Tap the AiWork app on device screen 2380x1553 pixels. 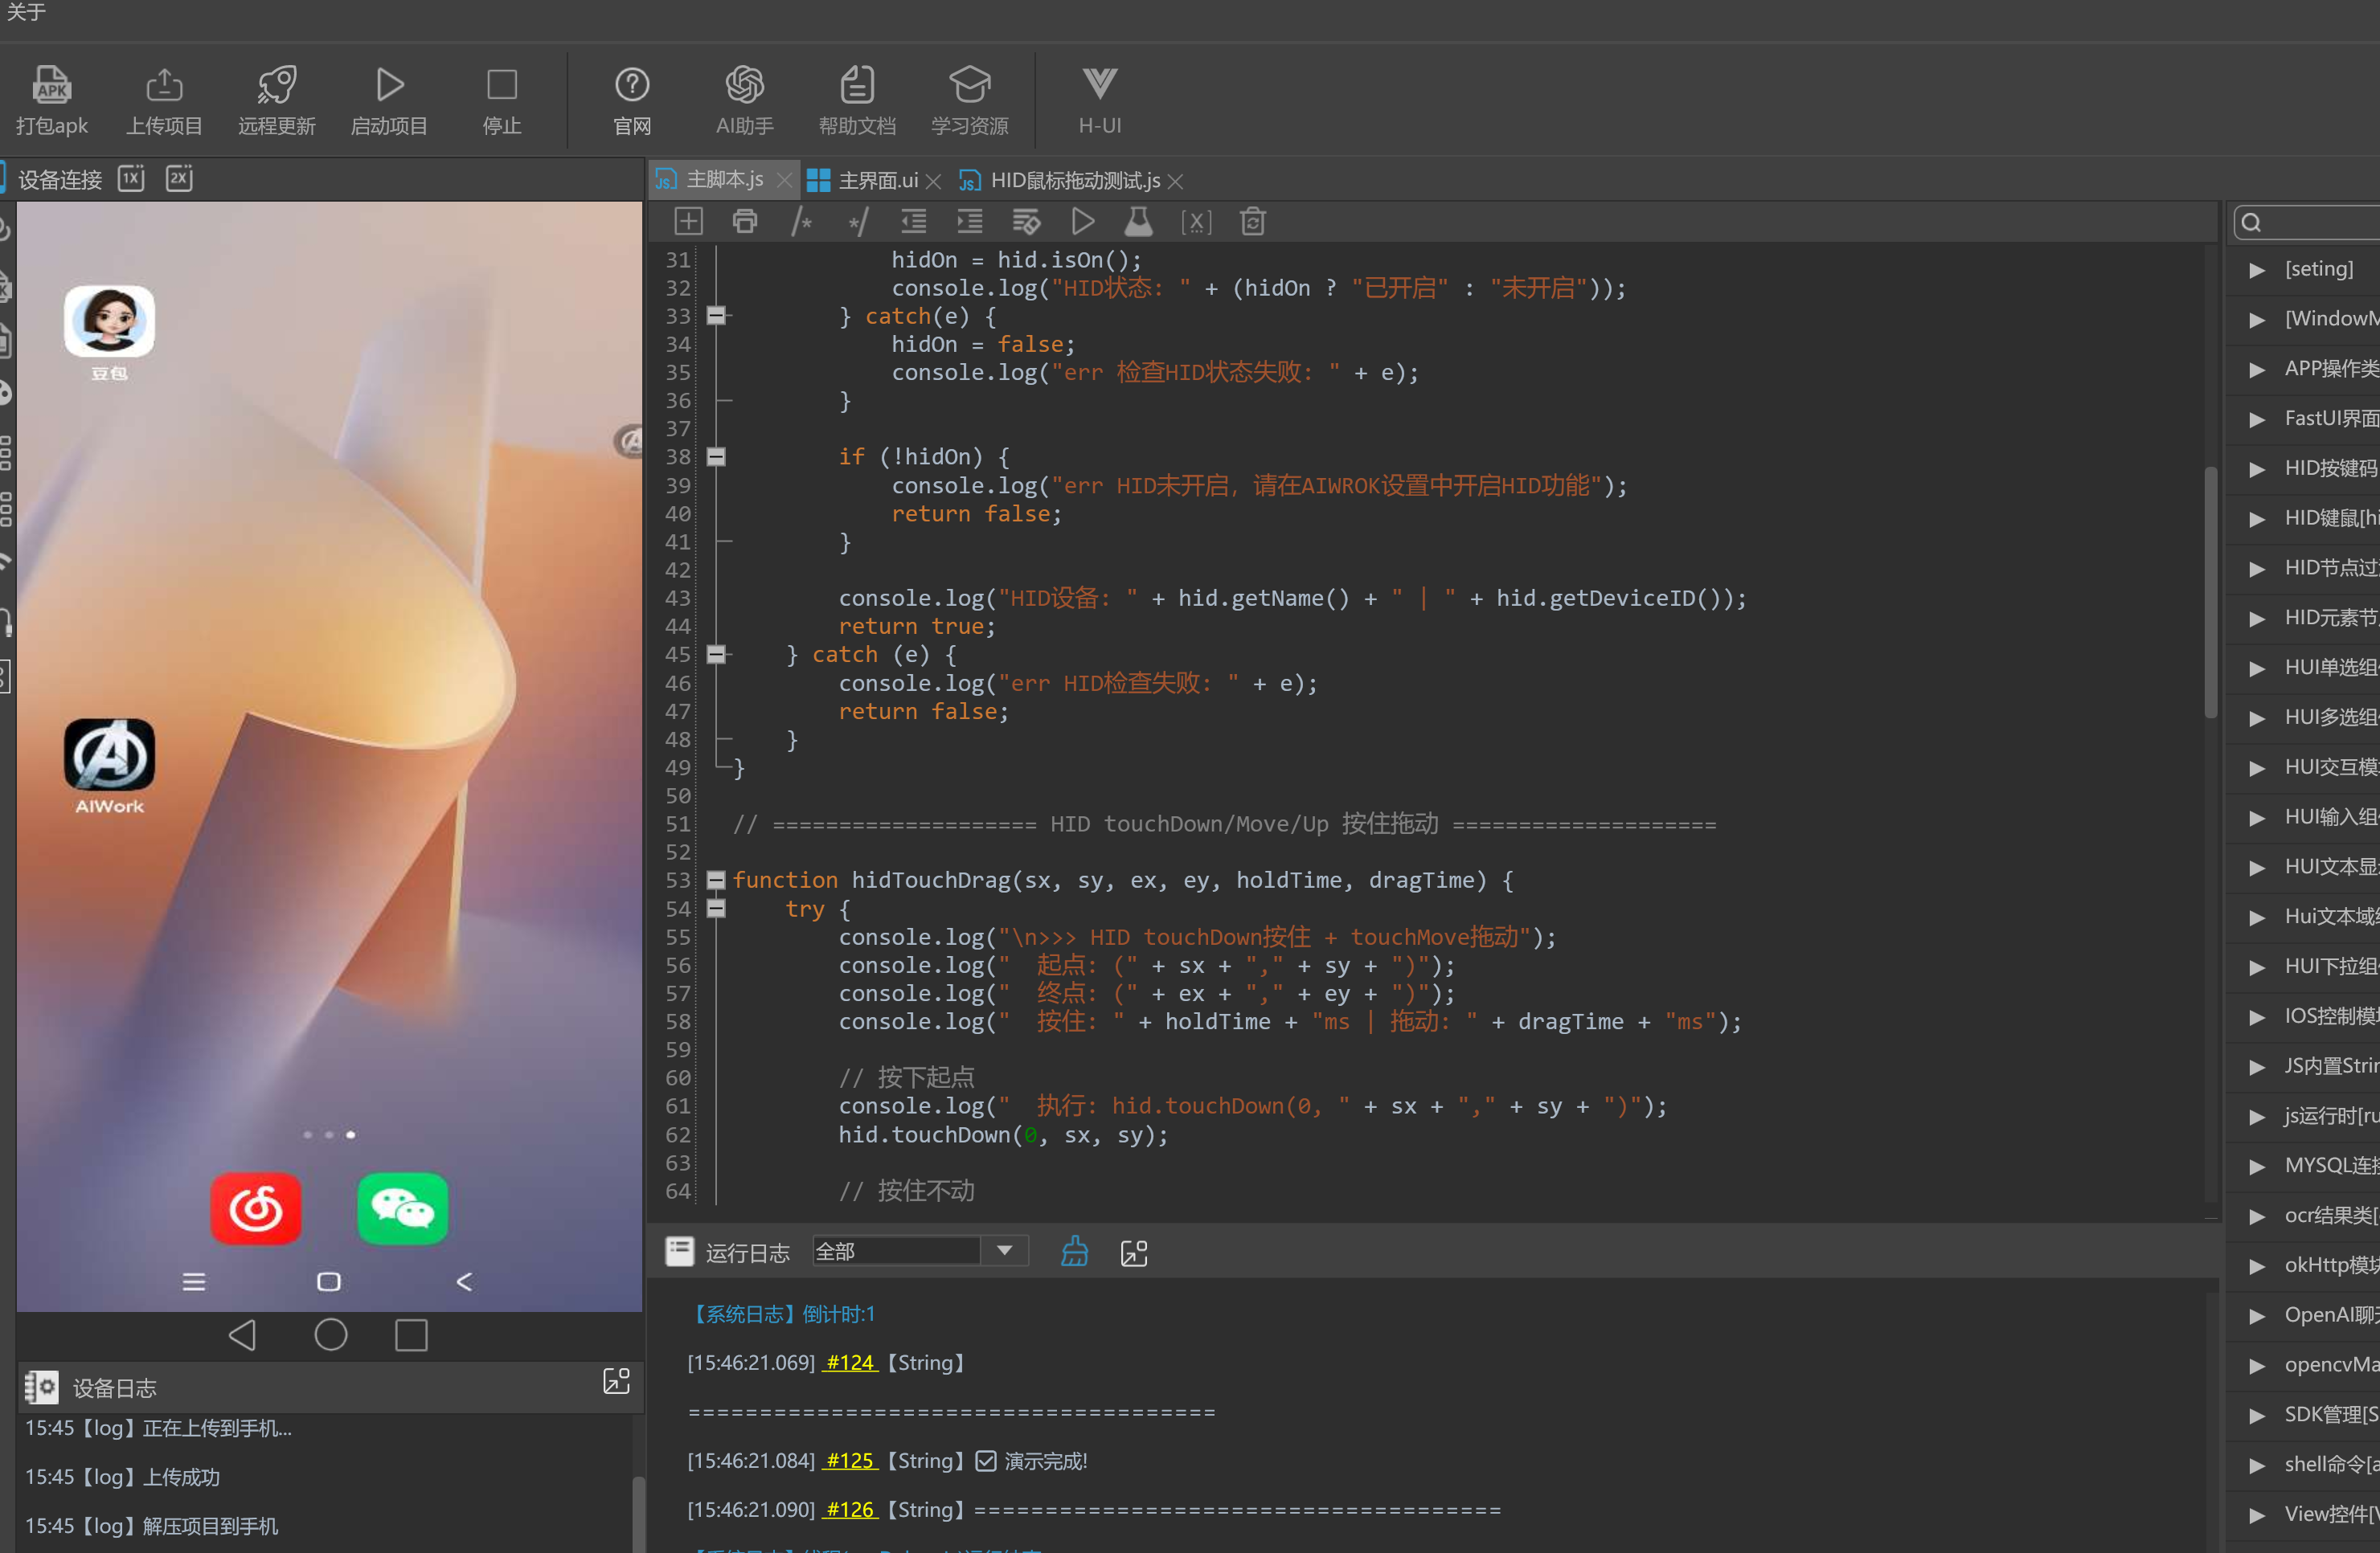pyautogui.click(x=109, y=754)
